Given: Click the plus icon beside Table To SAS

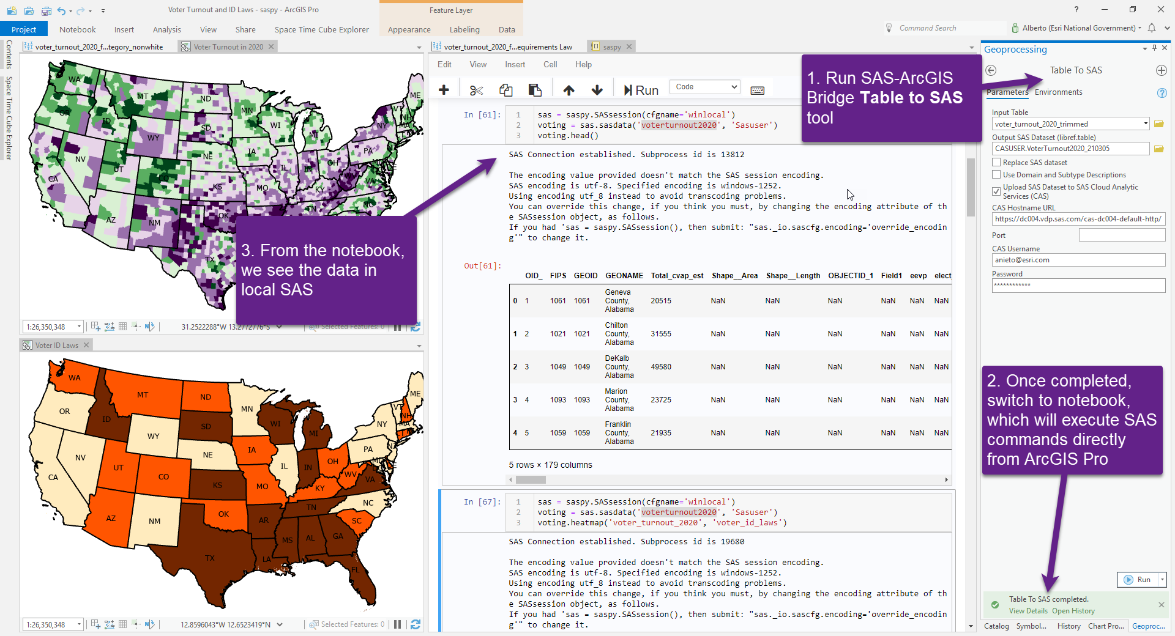Looking at the screenshot, I should pyautogui.click(x=1161, y=70).
